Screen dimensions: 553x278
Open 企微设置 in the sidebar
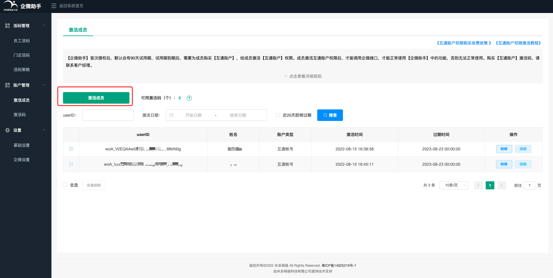22,160
